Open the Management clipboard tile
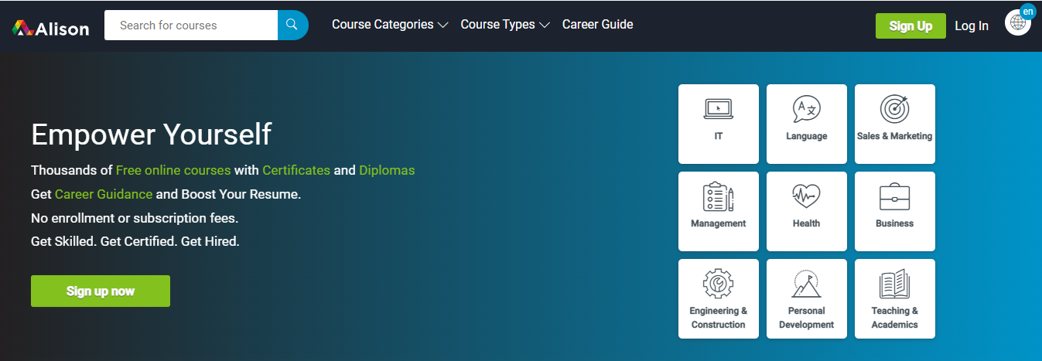 pos(718,211)
